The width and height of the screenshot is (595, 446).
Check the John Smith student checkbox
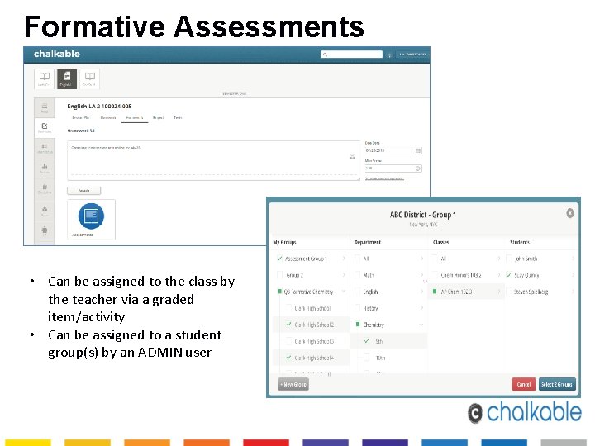click(509, 259)
